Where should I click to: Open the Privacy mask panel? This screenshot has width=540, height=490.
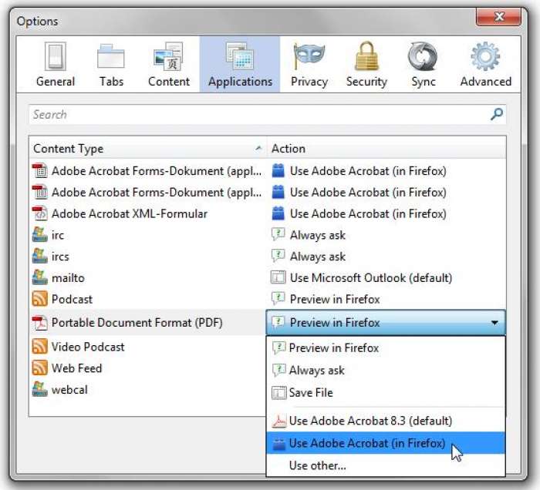[309, 65]
